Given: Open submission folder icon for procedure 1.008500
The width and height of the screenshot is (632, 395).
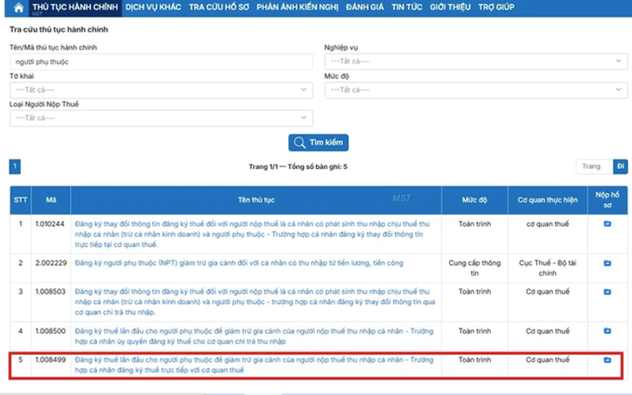Looking at the screenshot, I should 607,331.
